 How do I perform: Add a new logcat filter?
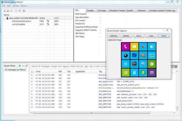[x=20, y=65]
